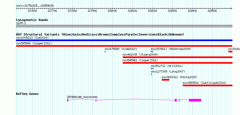
Task: Click the ruler's right arrowhead
Action: click(x=232, y=8)
